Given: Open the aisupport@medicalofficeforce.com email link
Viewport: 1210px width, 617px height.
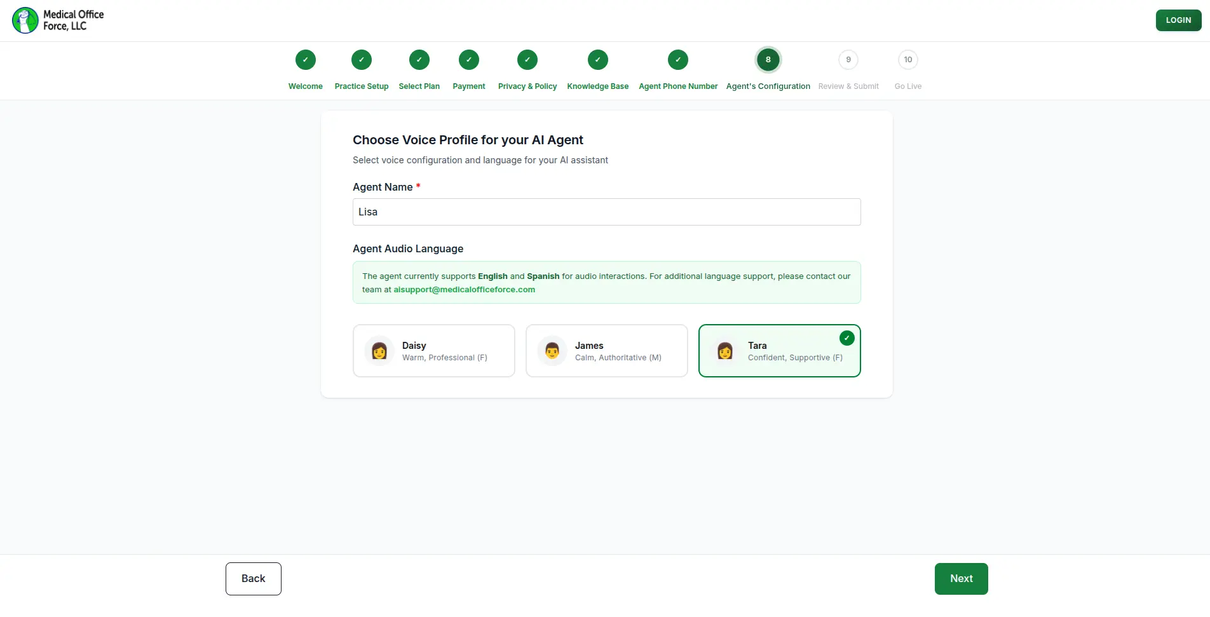Looking at the screenshot, I should coord(465,290).
